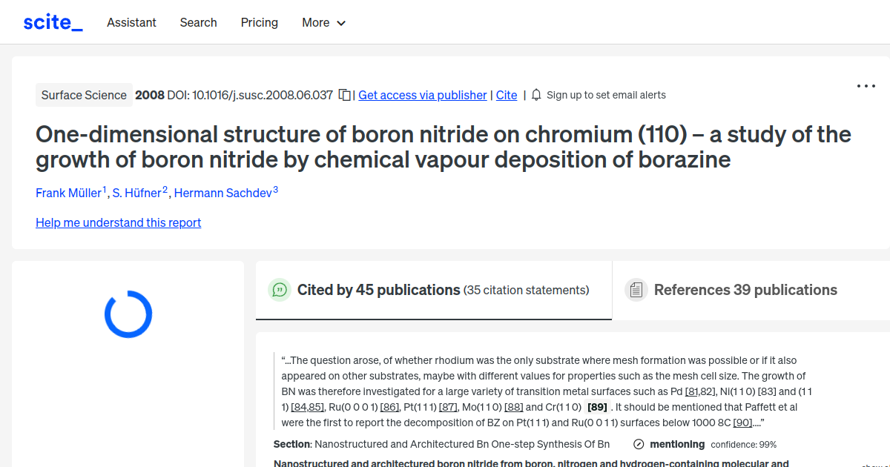This screenshot has height=467, width=890.
Task: View the Pricing page
Action: (x=259, y=22)
